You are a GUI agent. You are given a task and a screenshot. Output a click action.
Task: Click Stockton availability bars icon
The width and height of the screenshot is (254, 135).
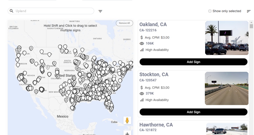(x=142, y=100)
